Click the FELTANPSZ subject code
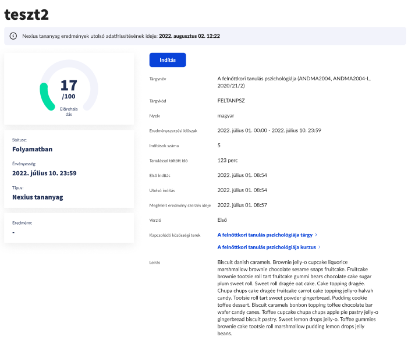The width and height of the screenshot is (415, 351). [231, 100]
